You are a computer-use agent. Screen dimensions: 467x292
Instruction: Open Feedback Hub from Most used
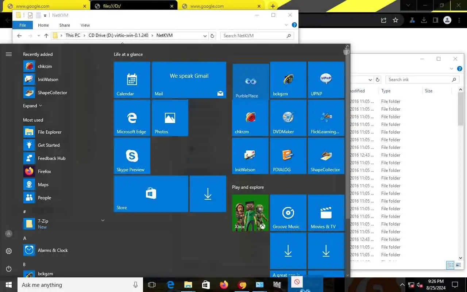(x=64, y=158)
